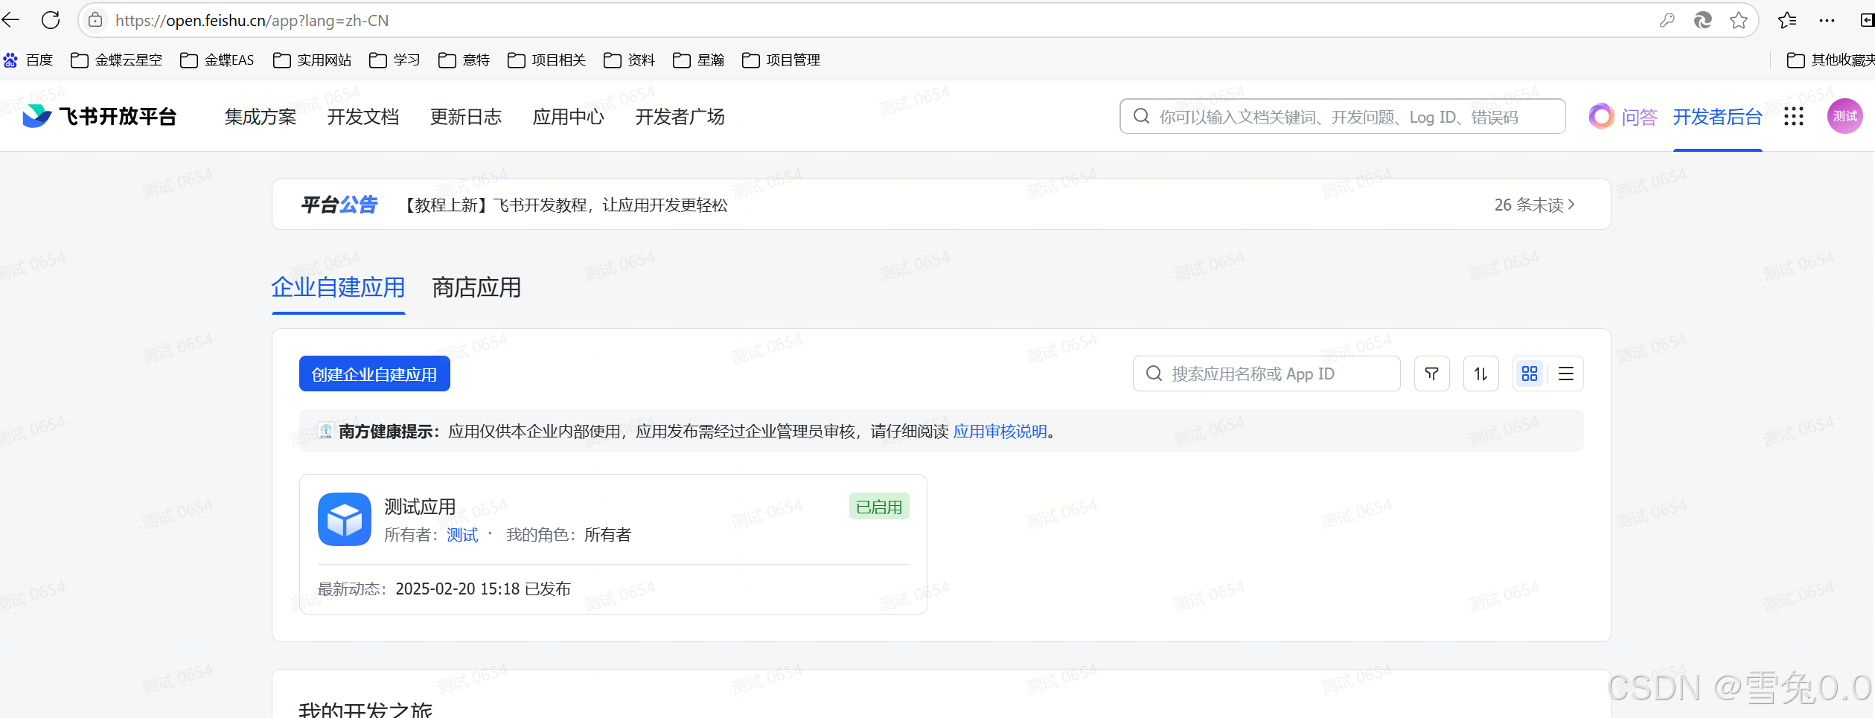1875x718 pixels.
Task: Reload the page with refresh icon
Action: click(51, 20)
